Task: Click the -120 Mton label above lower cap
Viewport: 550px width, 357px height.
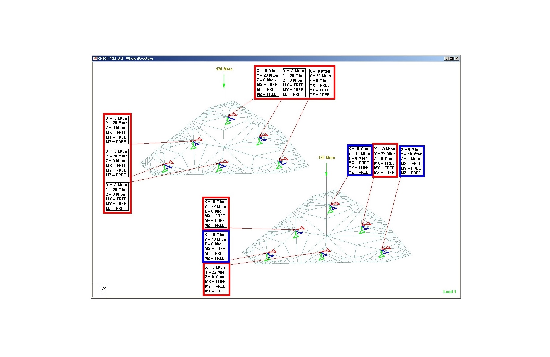Action: [x=326, y=157]
